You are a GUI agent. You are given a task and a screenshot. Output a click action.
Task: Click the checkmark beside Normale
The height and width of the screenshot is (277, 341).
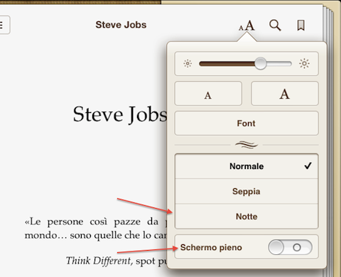(308, 165)
